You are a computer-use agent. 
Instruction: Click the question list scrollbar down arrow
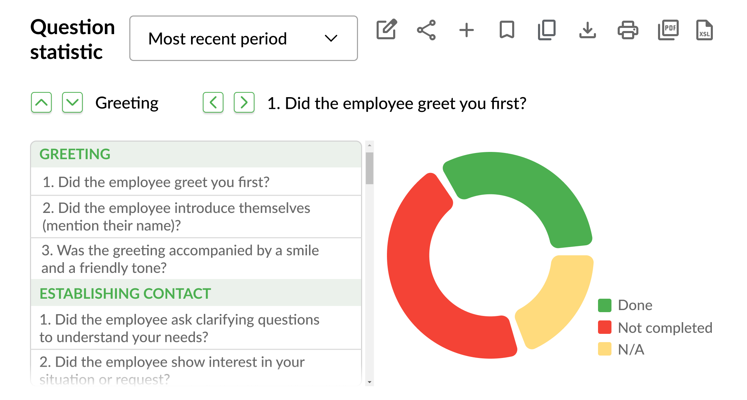[x=369, y=382]
